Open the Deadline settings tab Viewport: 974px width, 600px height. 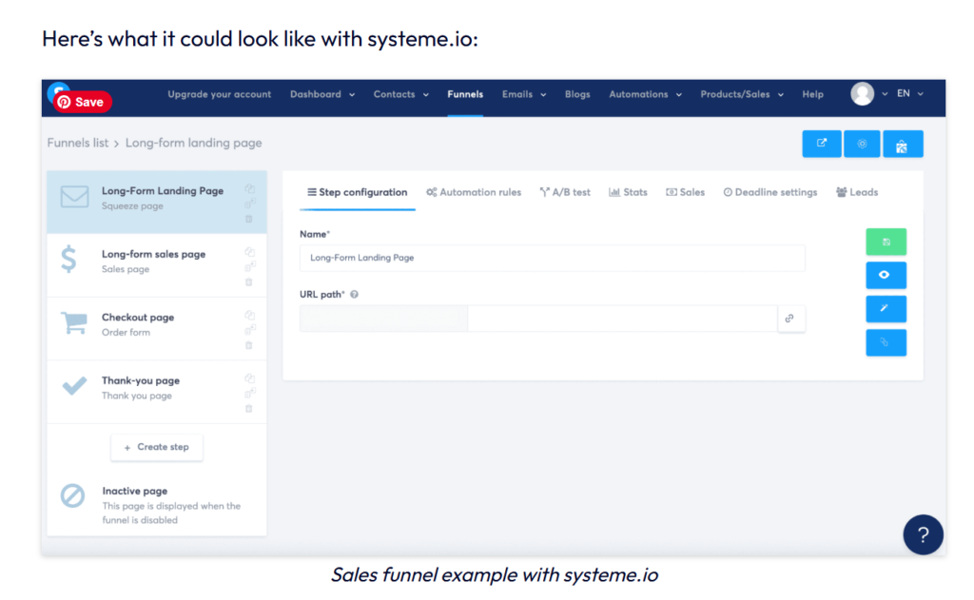(x=769, y=192)
